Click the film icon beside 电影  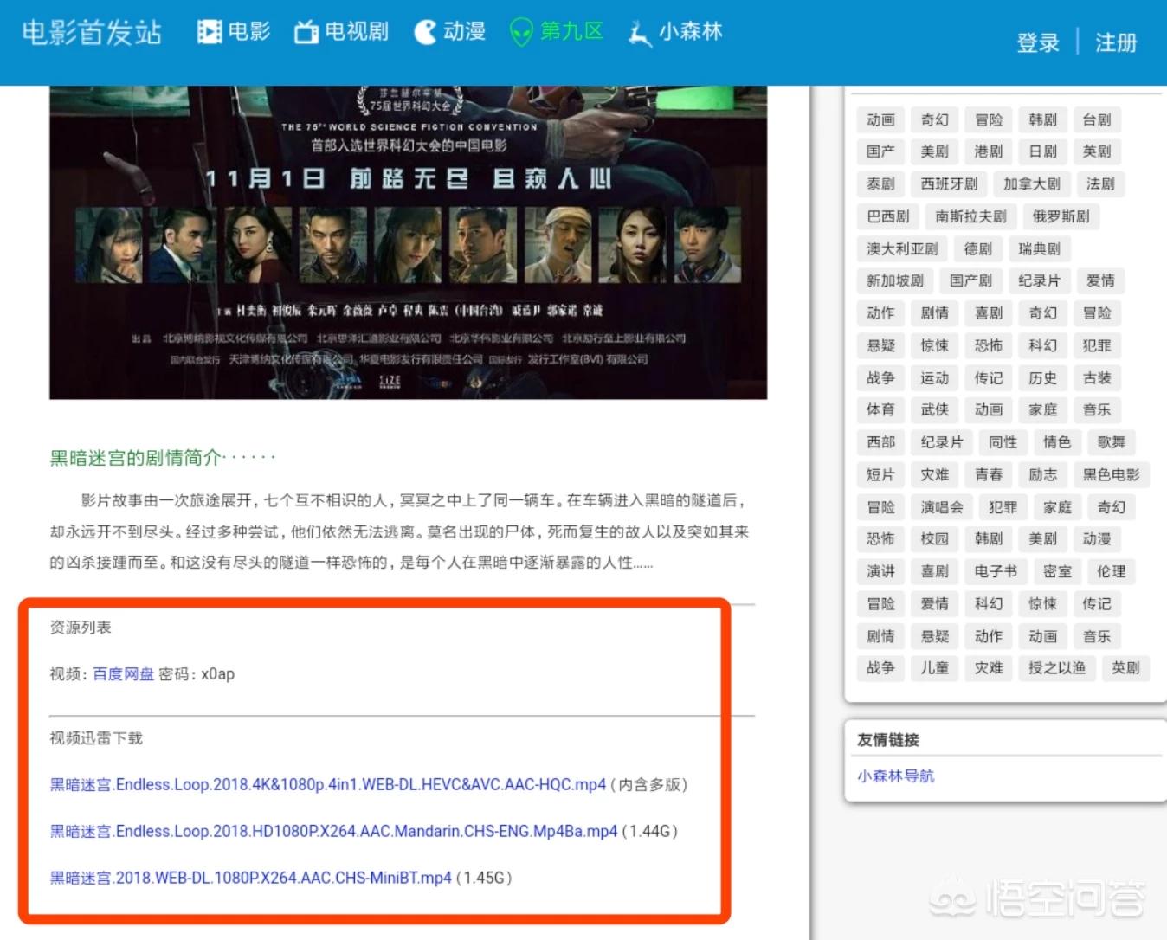point(210,32)
